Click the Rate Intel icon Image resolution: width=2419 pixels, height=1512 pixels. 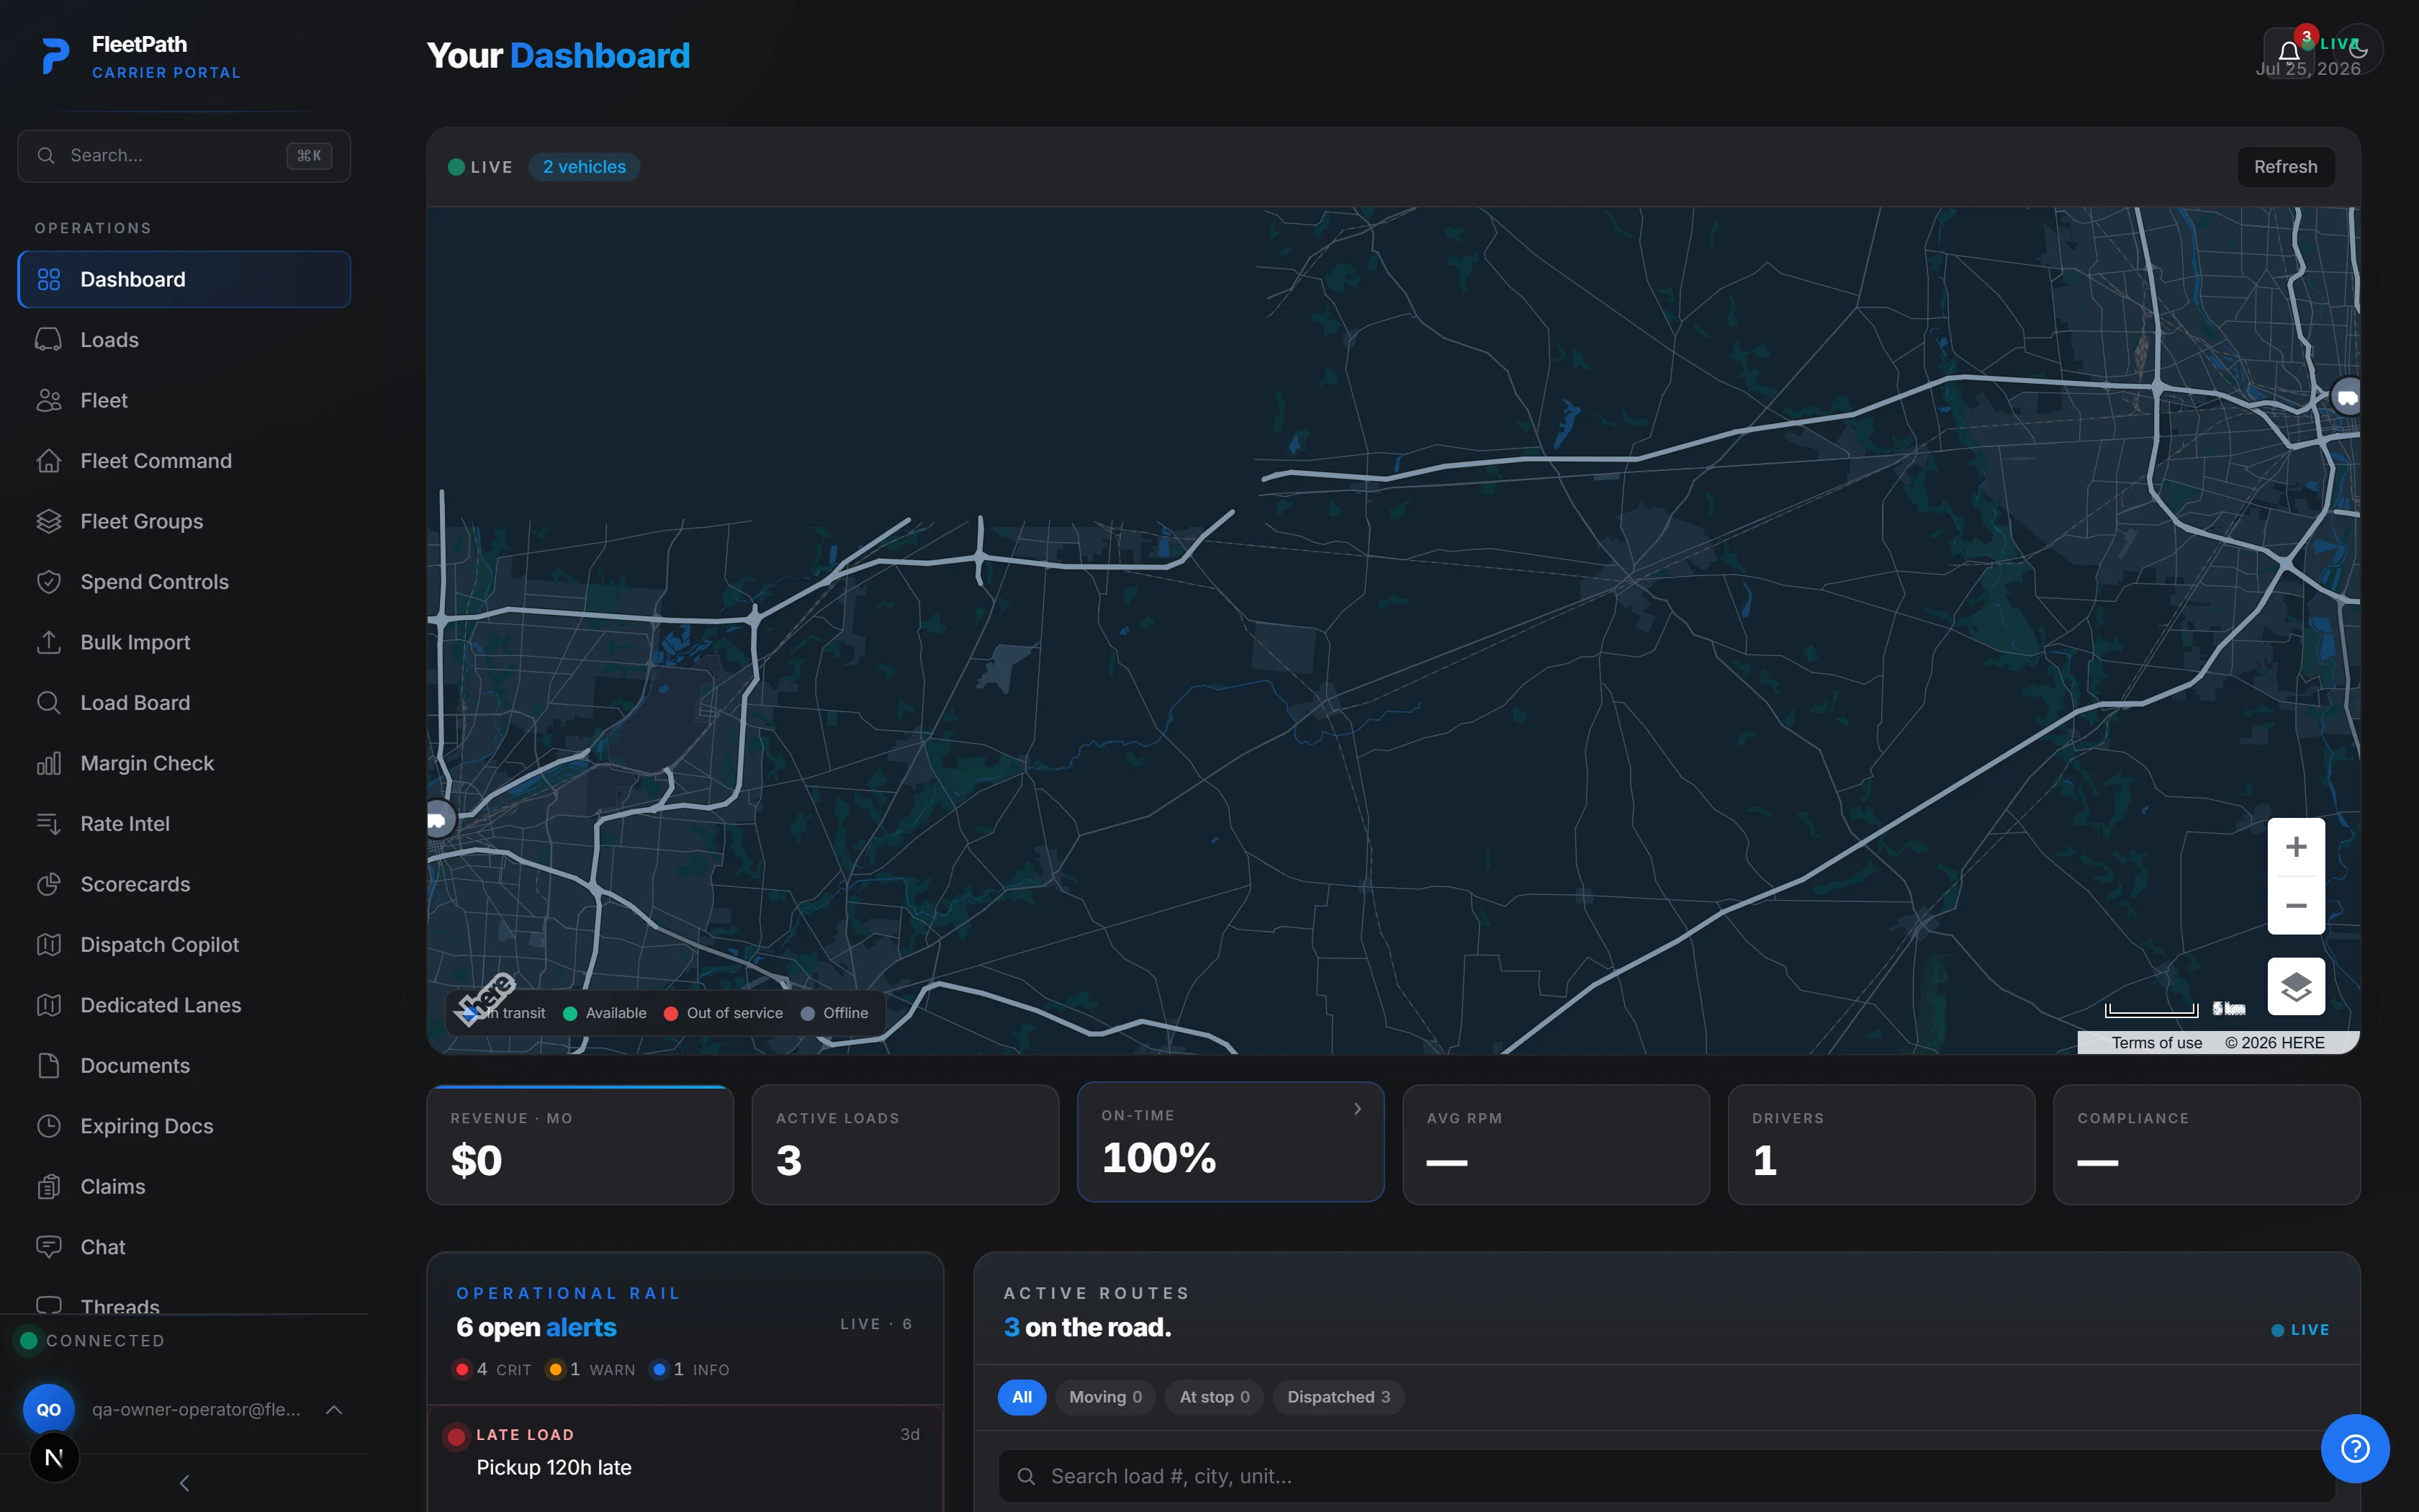tap(49, 824)
